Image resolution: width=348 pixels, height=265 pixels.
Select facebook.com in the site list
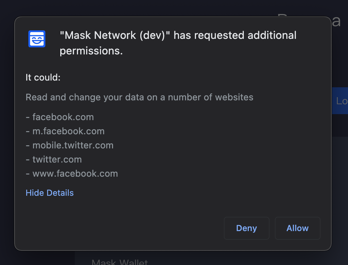[63, 117]
